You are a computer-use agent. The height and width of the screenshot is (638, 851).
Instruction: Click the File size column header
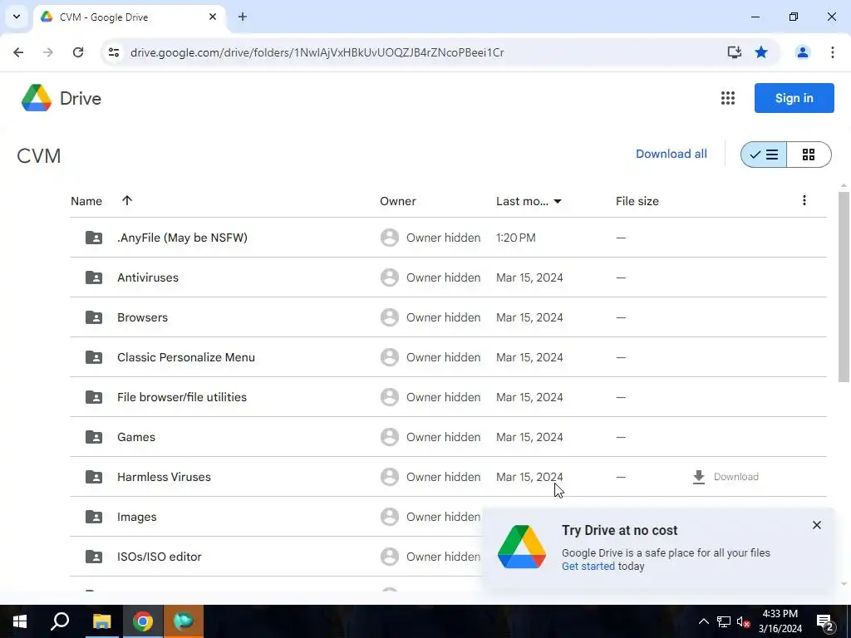[637, 201]
